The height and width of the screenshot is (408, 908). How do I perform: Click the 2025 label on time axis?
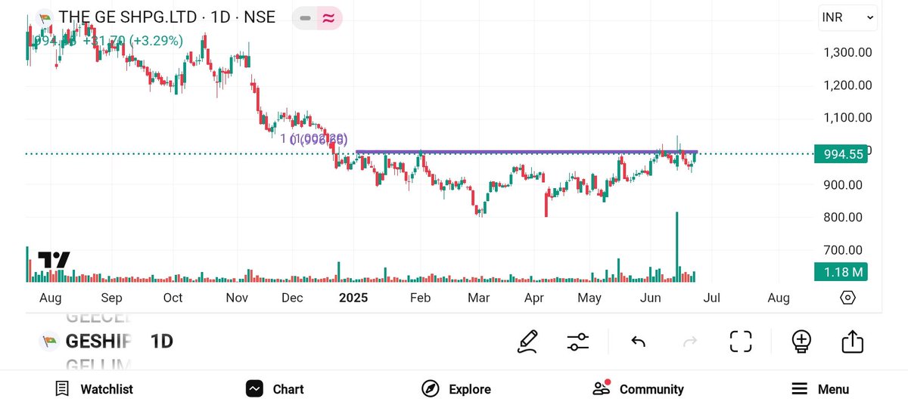click(x=353, y=298)
